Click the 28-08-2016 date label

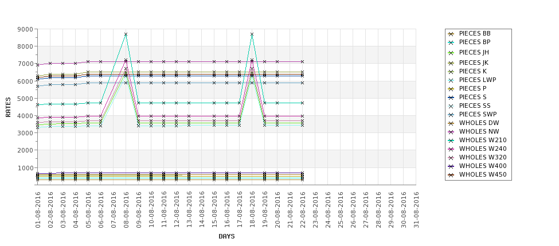378,210
